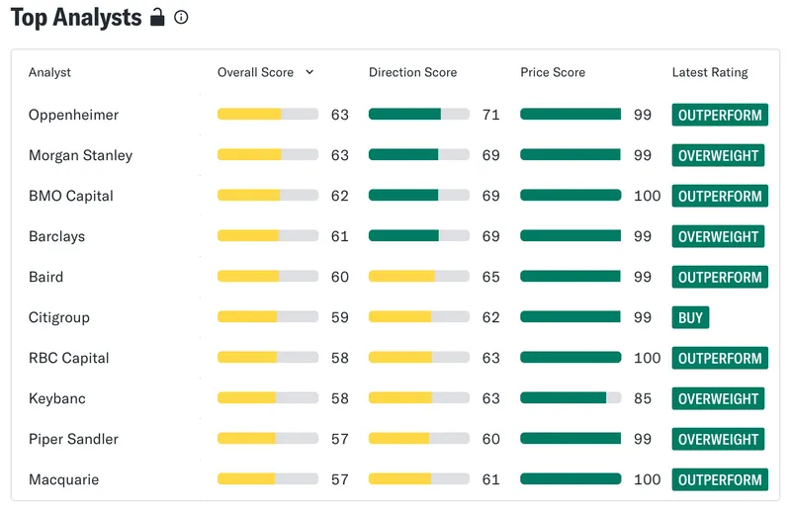Click the Latest Rating column header
791x510 pixels.
(710, 72)
